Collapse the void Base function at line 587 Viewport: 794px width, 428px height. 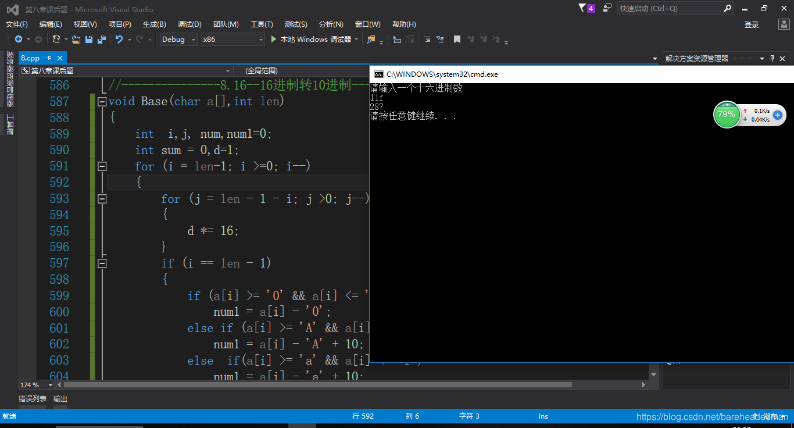(x=102, y=101)
